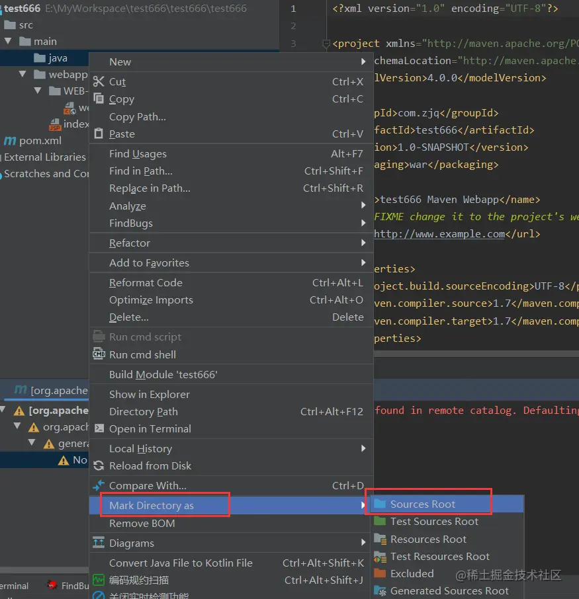The height and width of the screenshot is (599, 579).
Task: Click the warning icon beside 'No' row
Action: pyautogui.click(x=63, y=460)
